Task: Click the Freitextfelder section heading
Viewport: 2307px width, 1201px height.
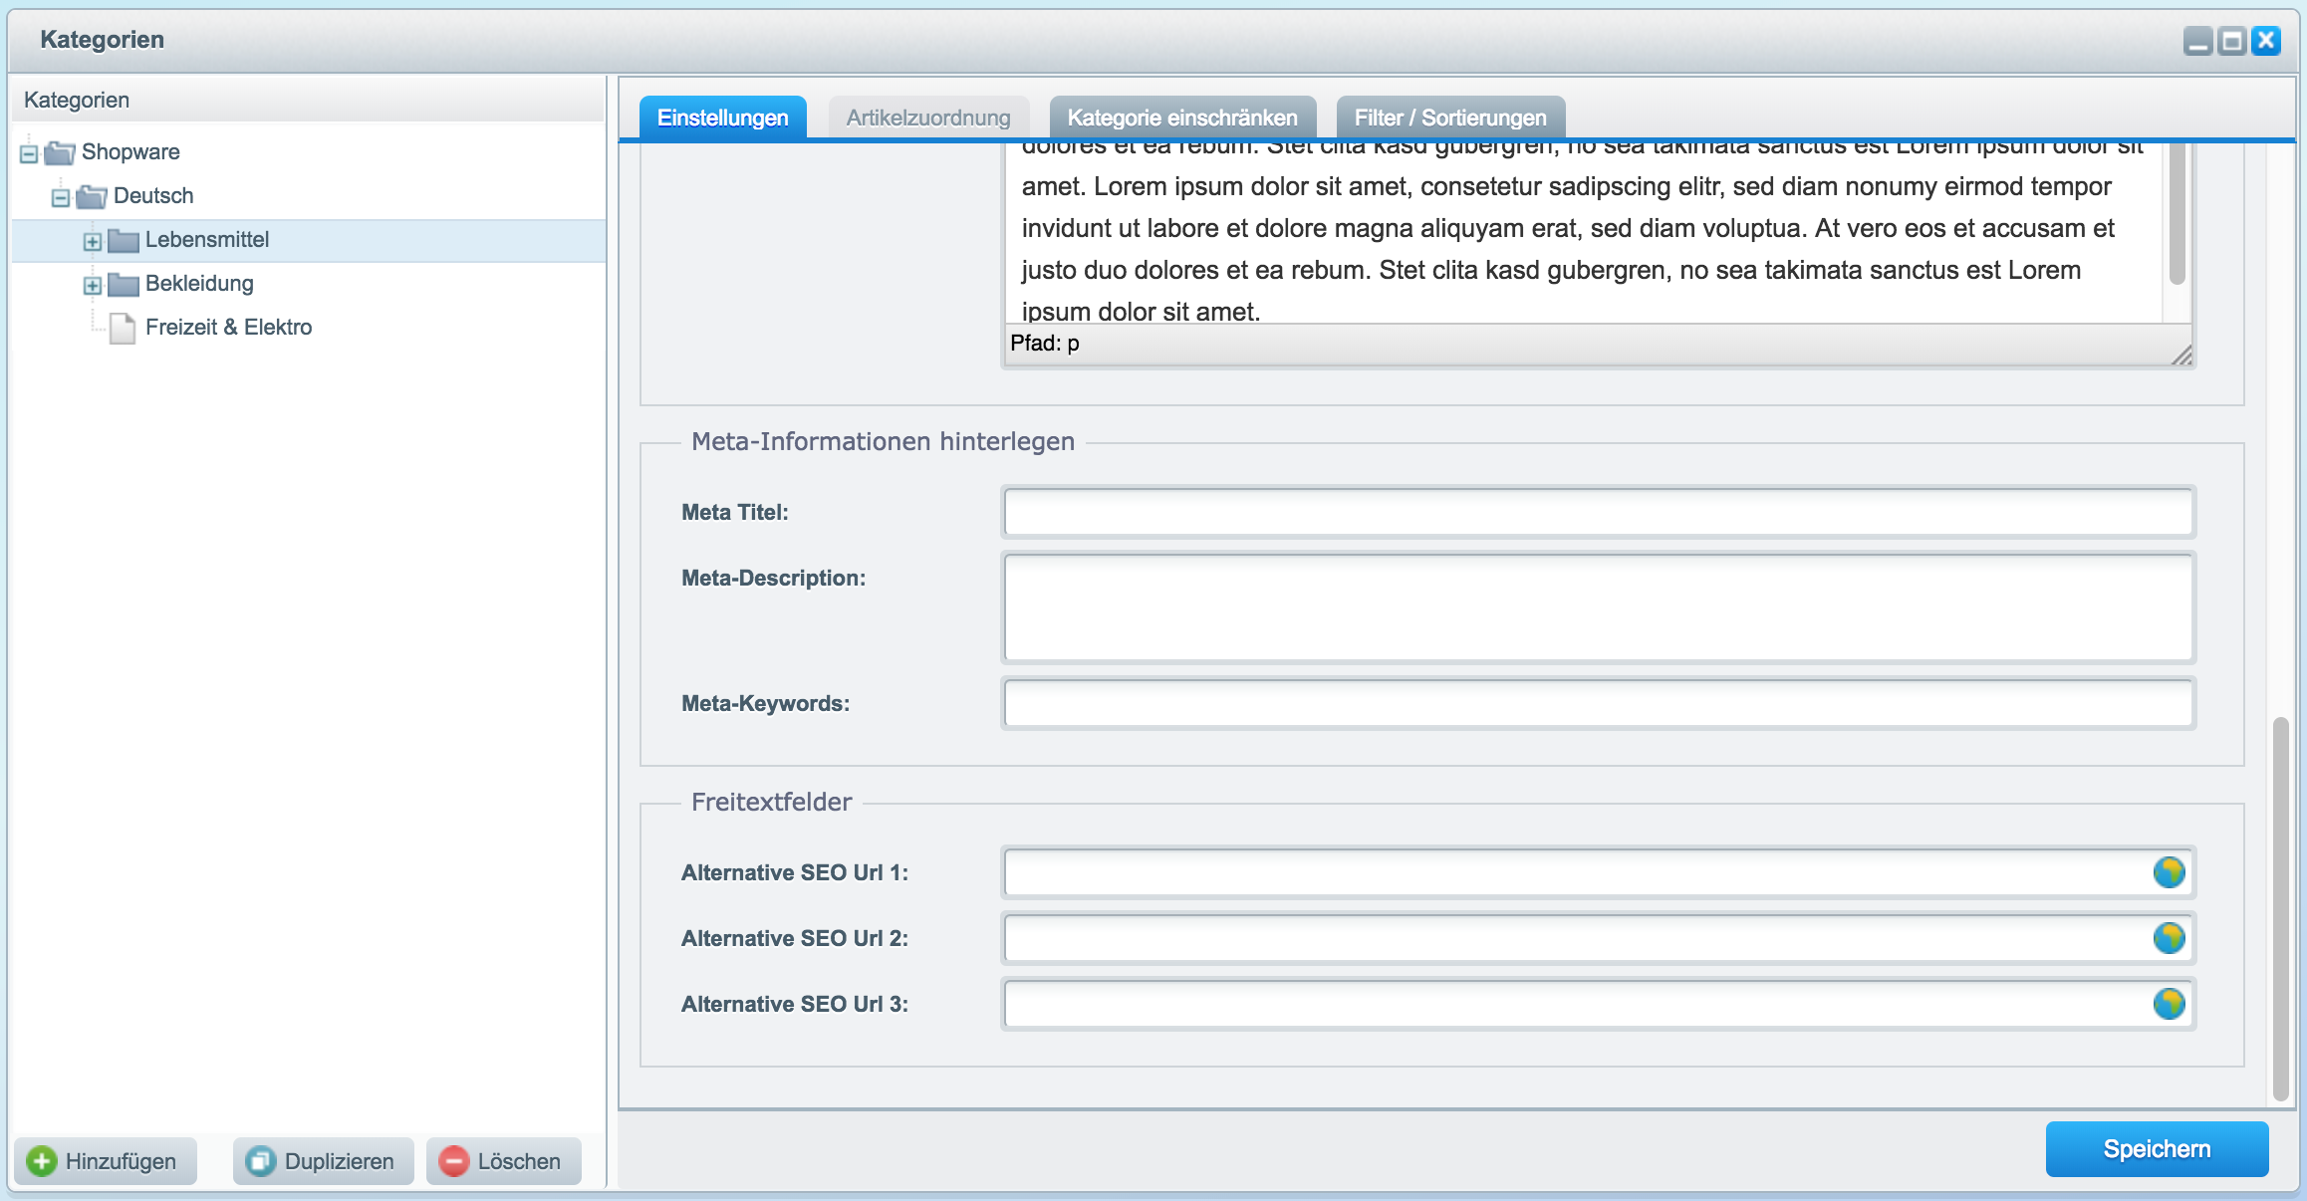Action: (771, 802)
